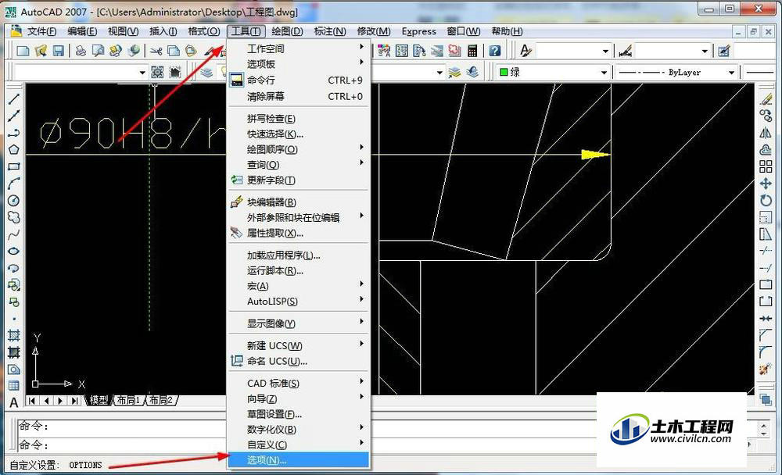
Task: Select the Arc drawing tool
Action: coord(13,184)
